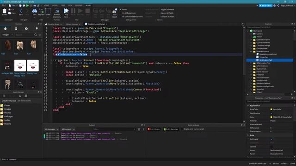296x166 pixels.
Task: Expand the PaintCharacter folder
Action: coord(251,72)
